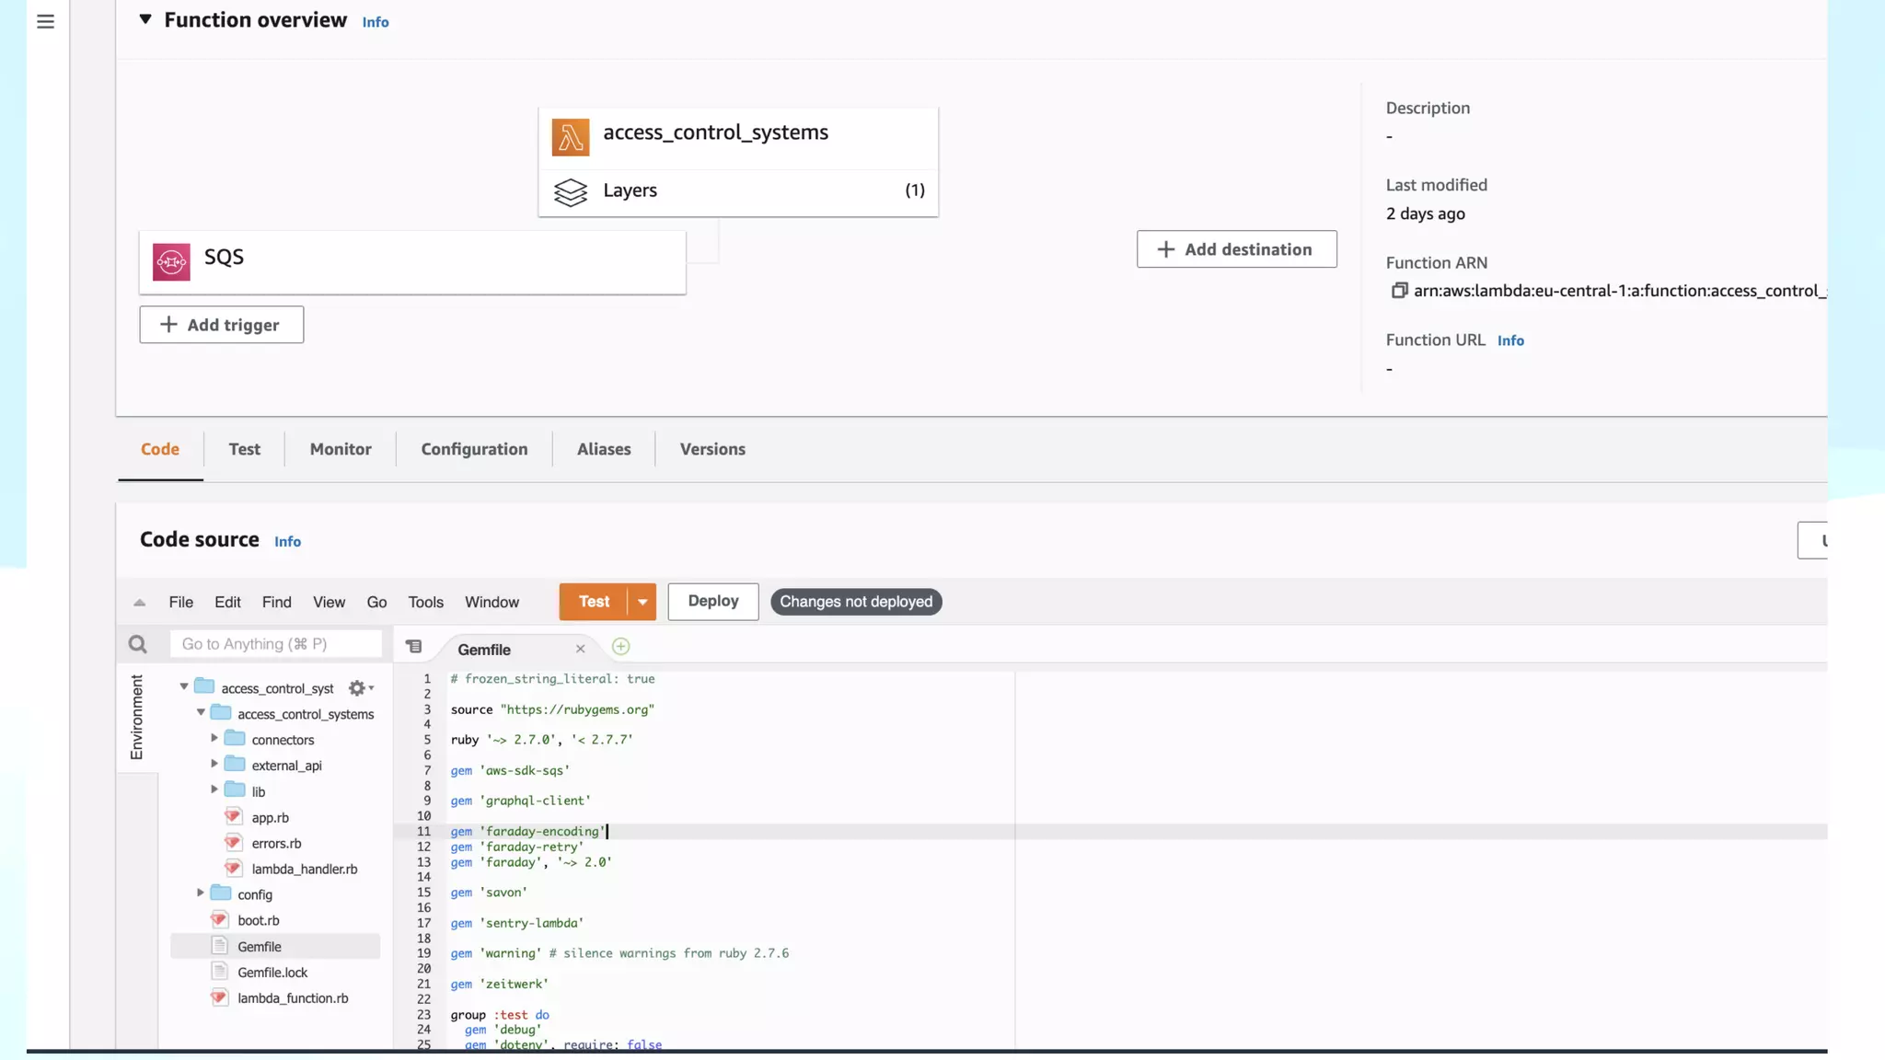Collapse the Function overview section
This screenshot has width=1885, height=1060.
145,19
